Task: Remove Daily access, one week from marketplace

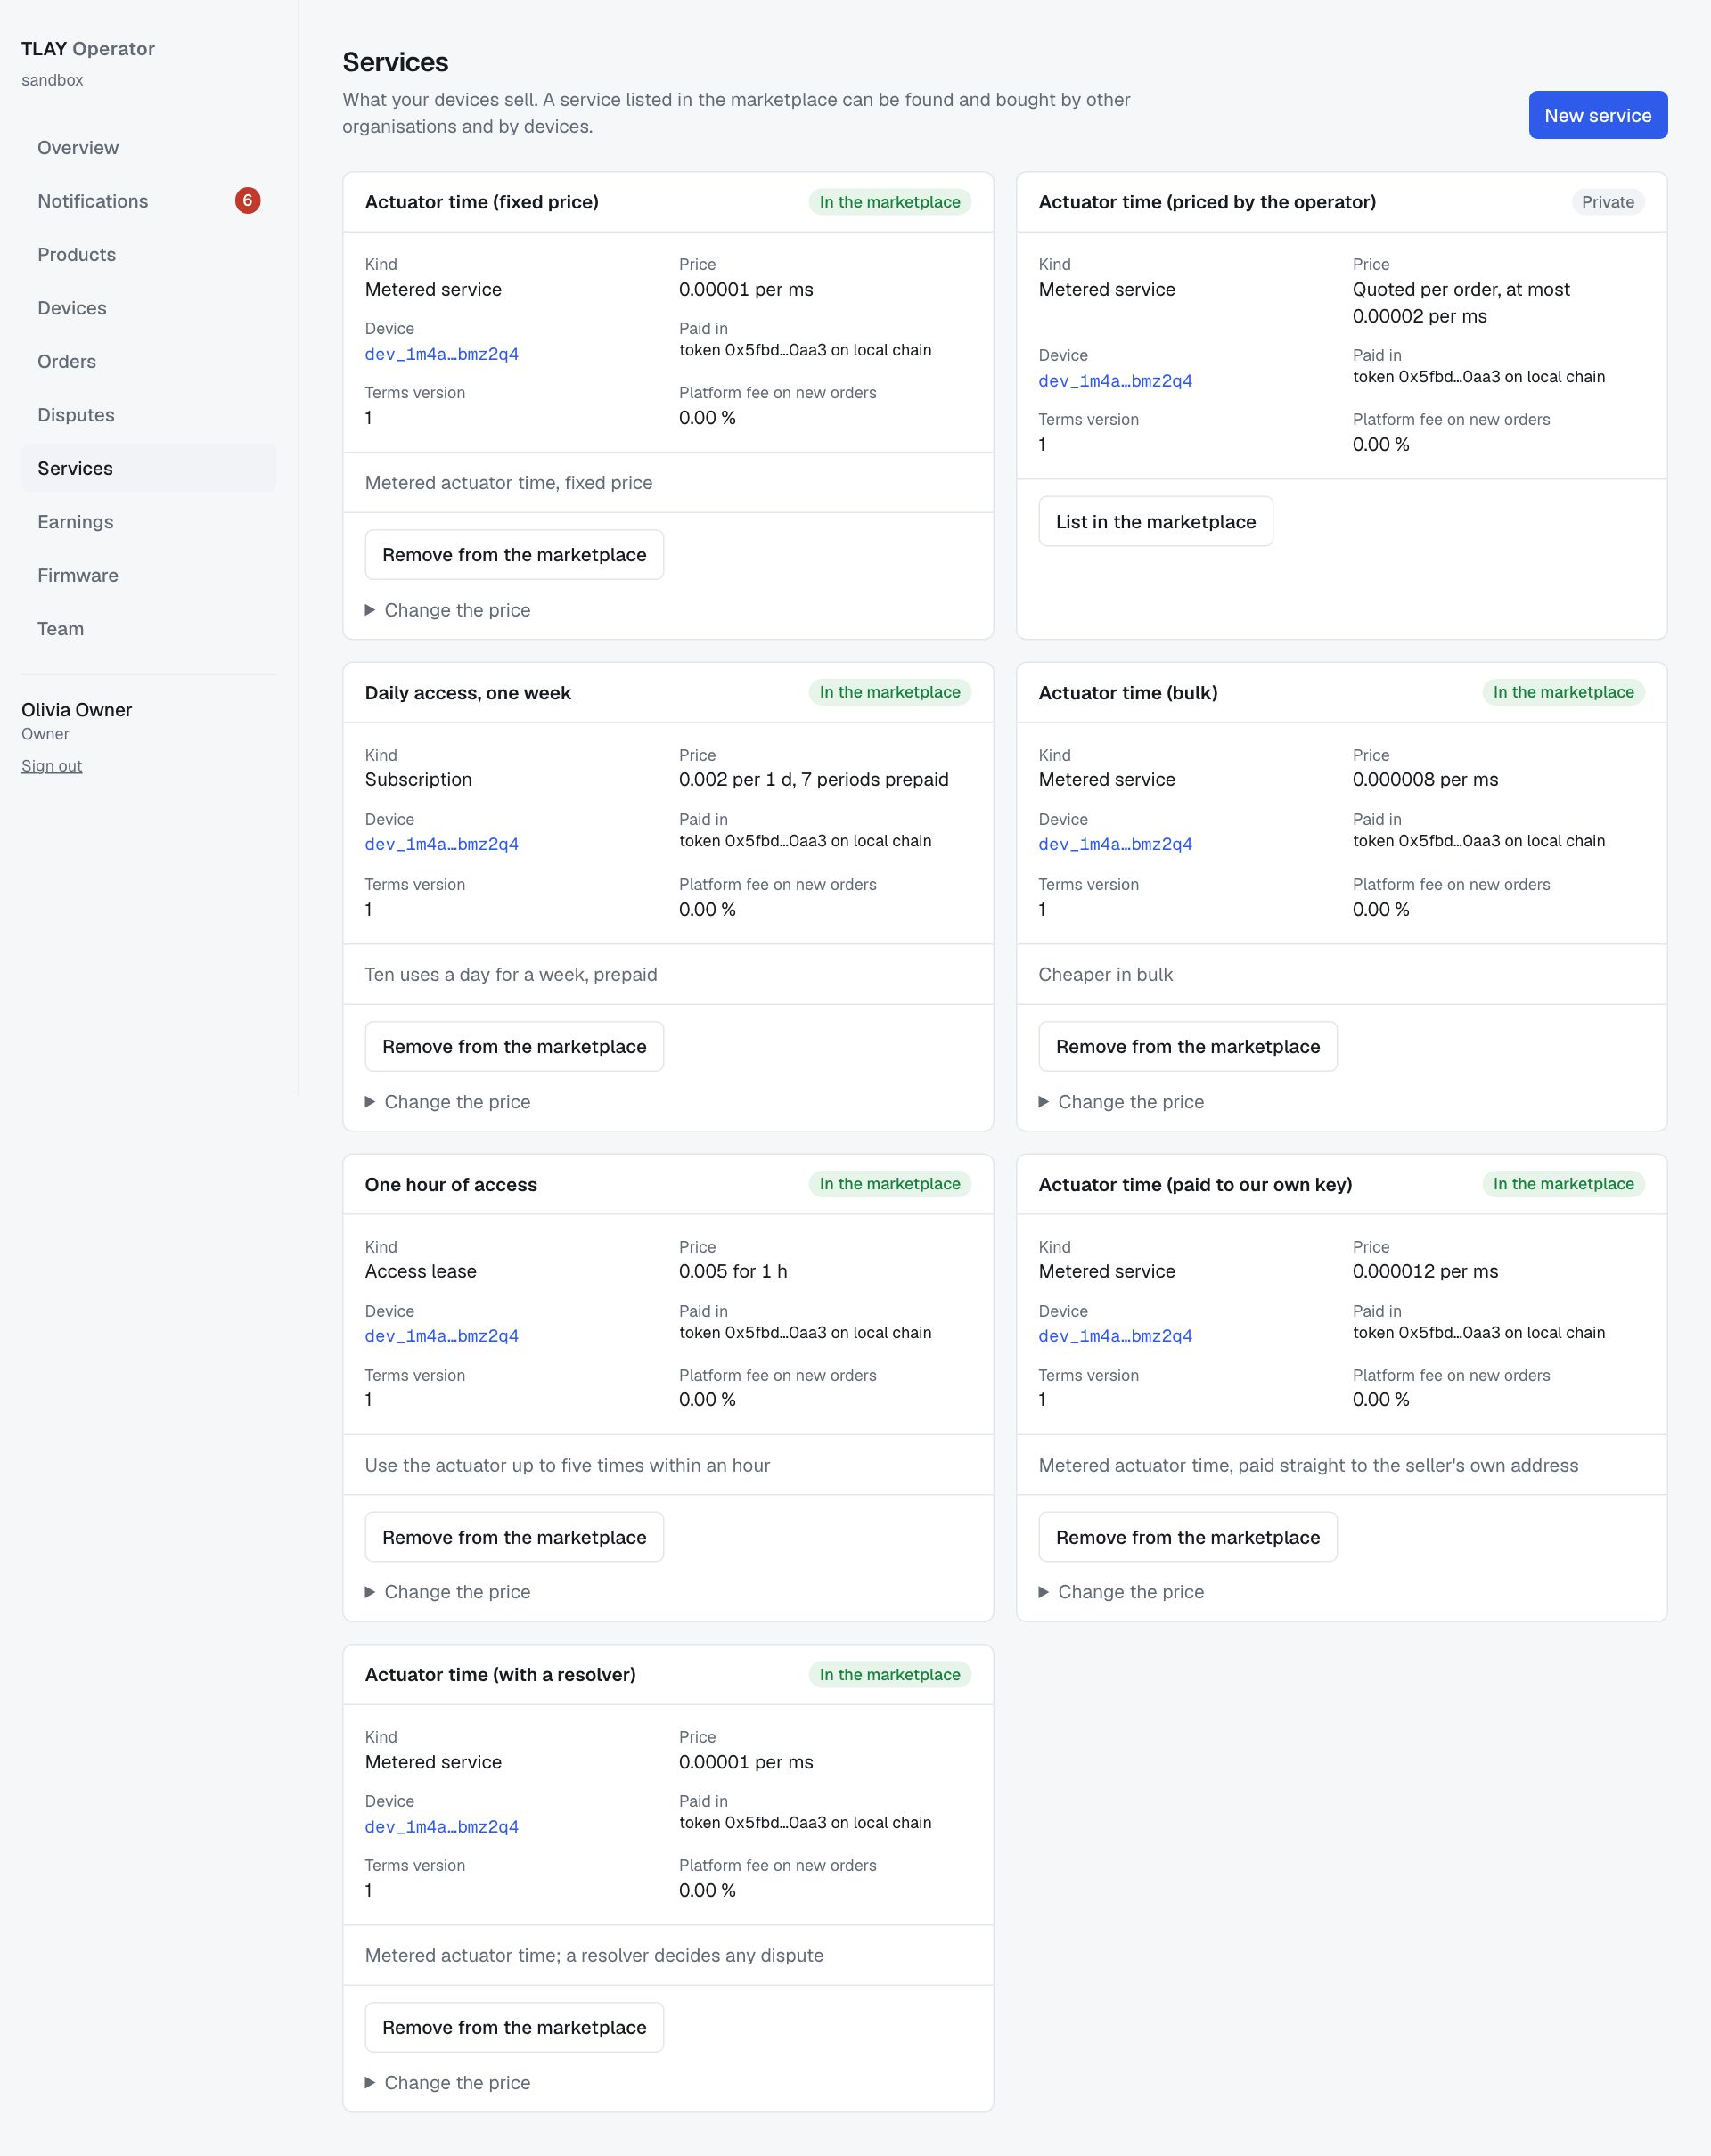Action: 514,1047
